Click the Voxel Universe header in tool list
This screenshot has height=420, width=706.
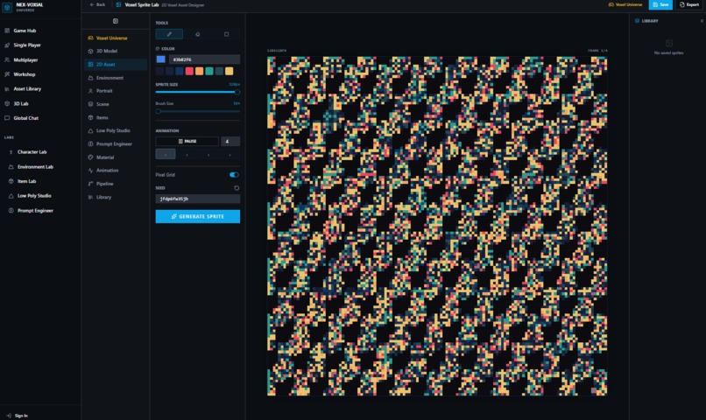point(111,38)
